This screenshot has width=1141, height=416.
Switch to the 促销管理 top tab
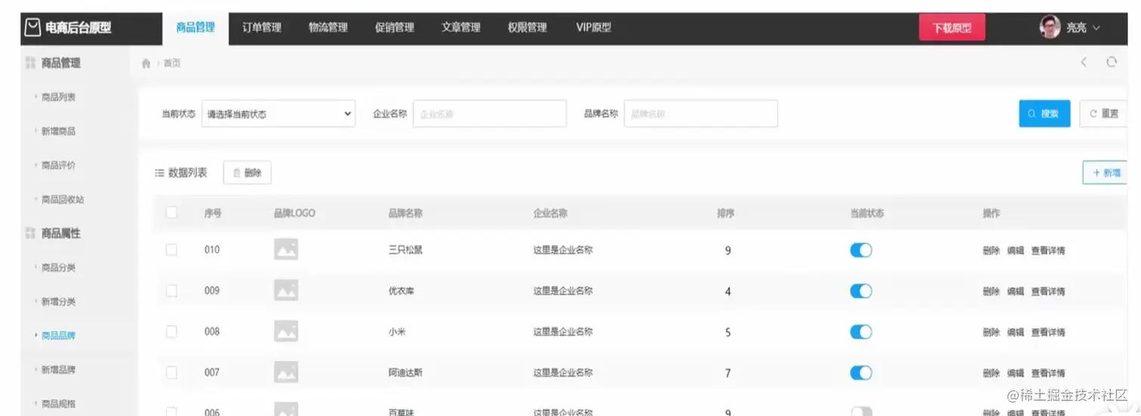coord(395,28)
